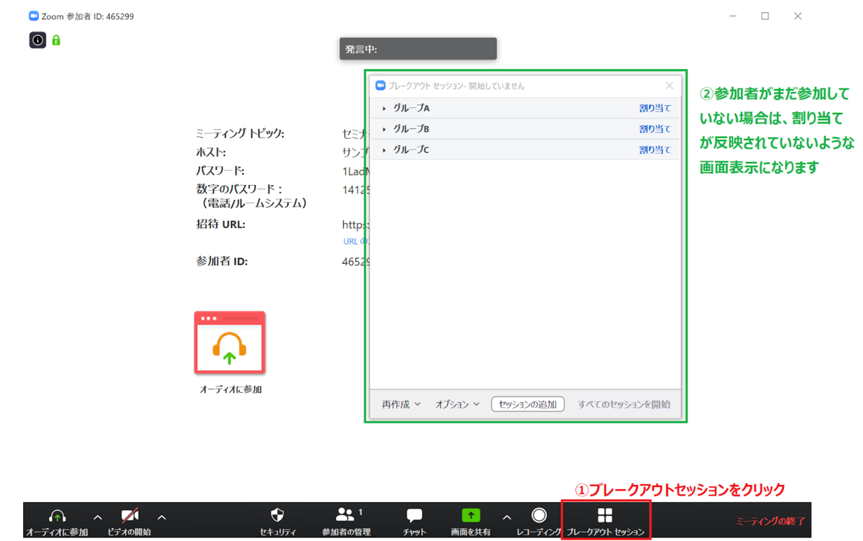The height and width of the screenshot is (541, 863).
Task: Open video options caret next to ビデオの開始
Action: (162, 517)
